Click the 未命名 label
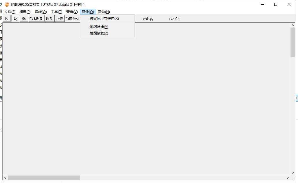Viewport: 298px width, 183px height. [x=148, y=19]
